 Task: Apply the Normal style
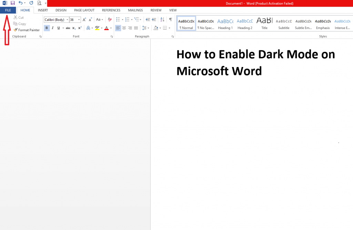pyautogui.click(x=186, y=23)
